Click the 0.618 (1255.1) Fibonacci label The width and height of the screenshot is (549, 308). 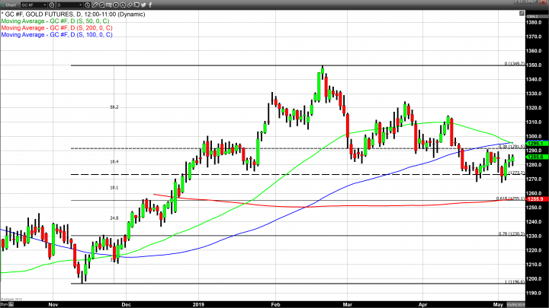[510, 198]
